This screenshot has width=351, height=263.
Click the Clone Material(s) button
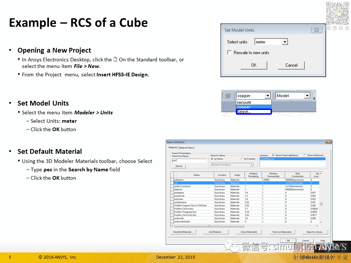point(249,232)
